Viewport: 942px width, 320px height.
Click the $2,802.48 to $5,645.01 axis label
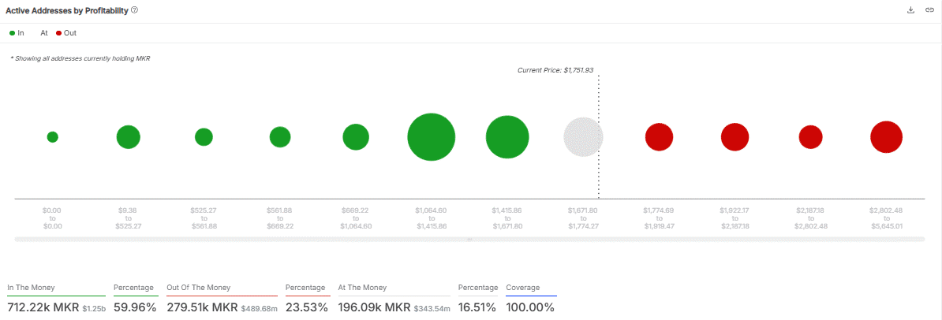(x=886, y=218)
